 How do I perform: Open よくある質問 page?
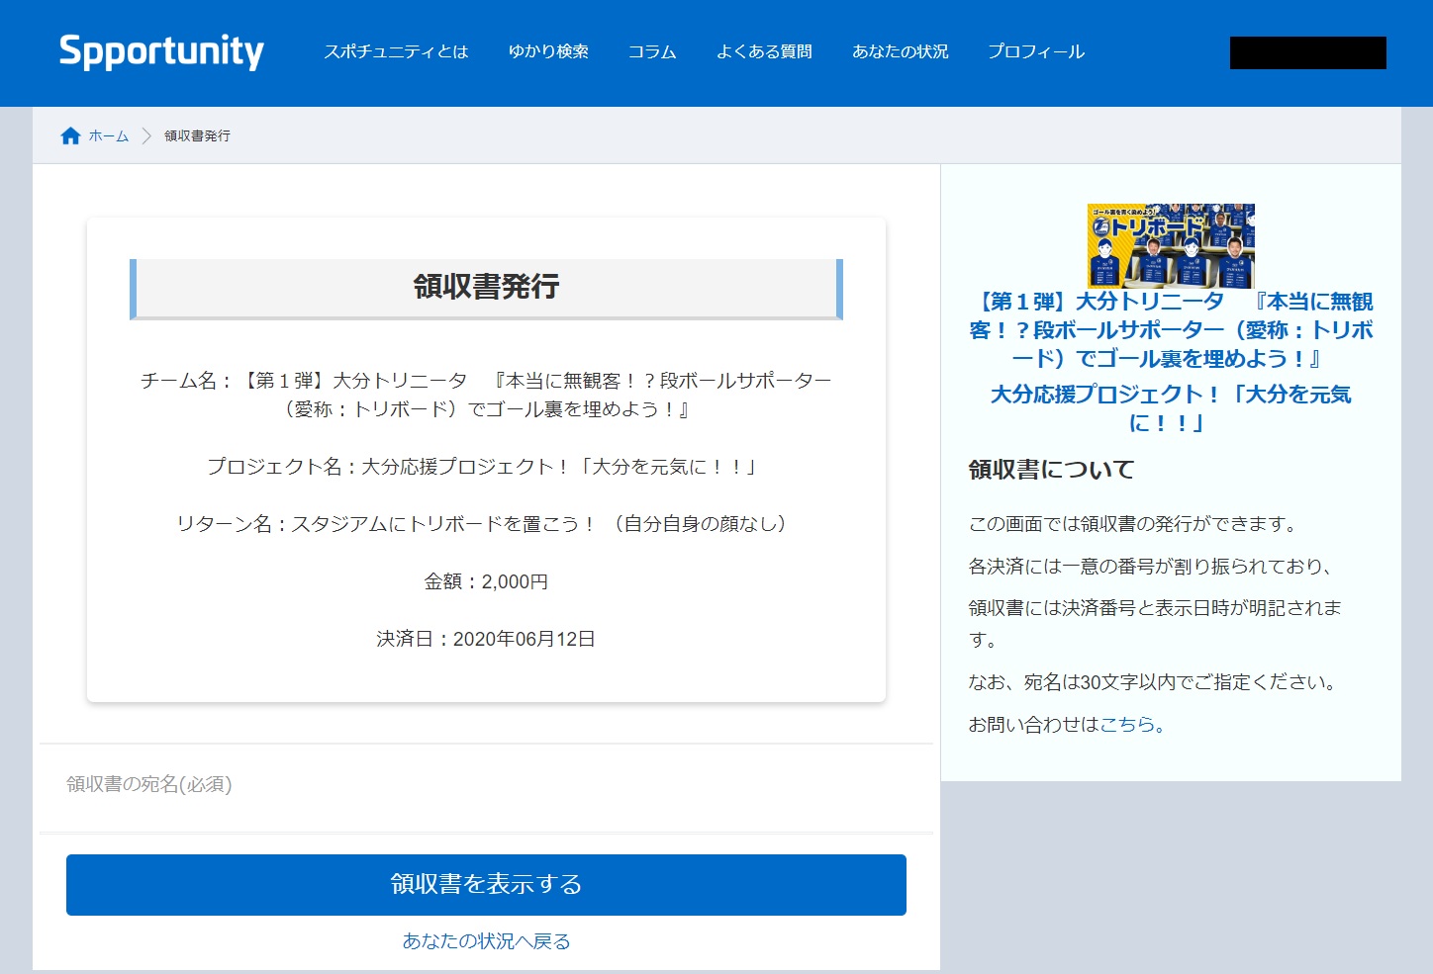pyautogui.click(x=764, y=51)
